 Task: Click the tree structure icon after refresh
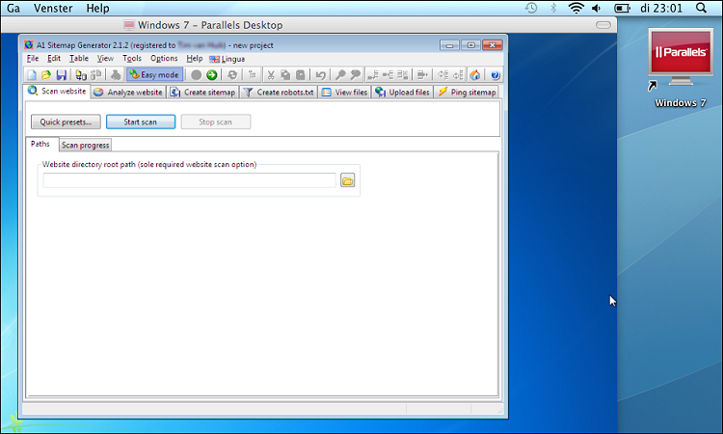pos(252,74)
